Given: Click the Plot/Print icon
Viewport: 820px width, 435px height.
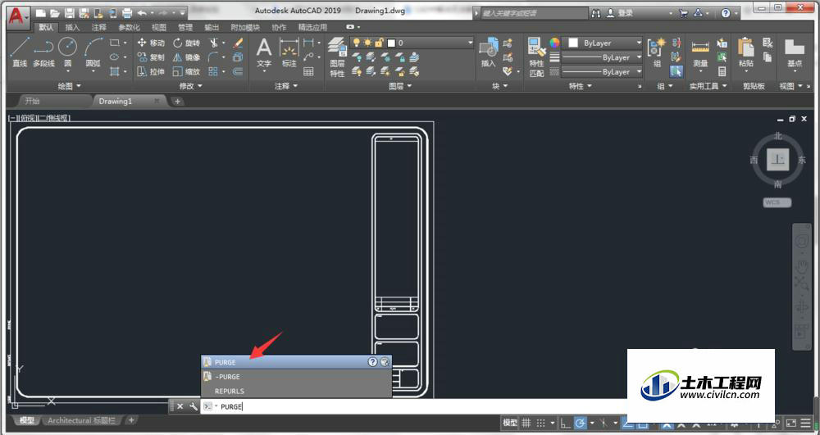Looking at the screenshot, I should pos(127,13).
